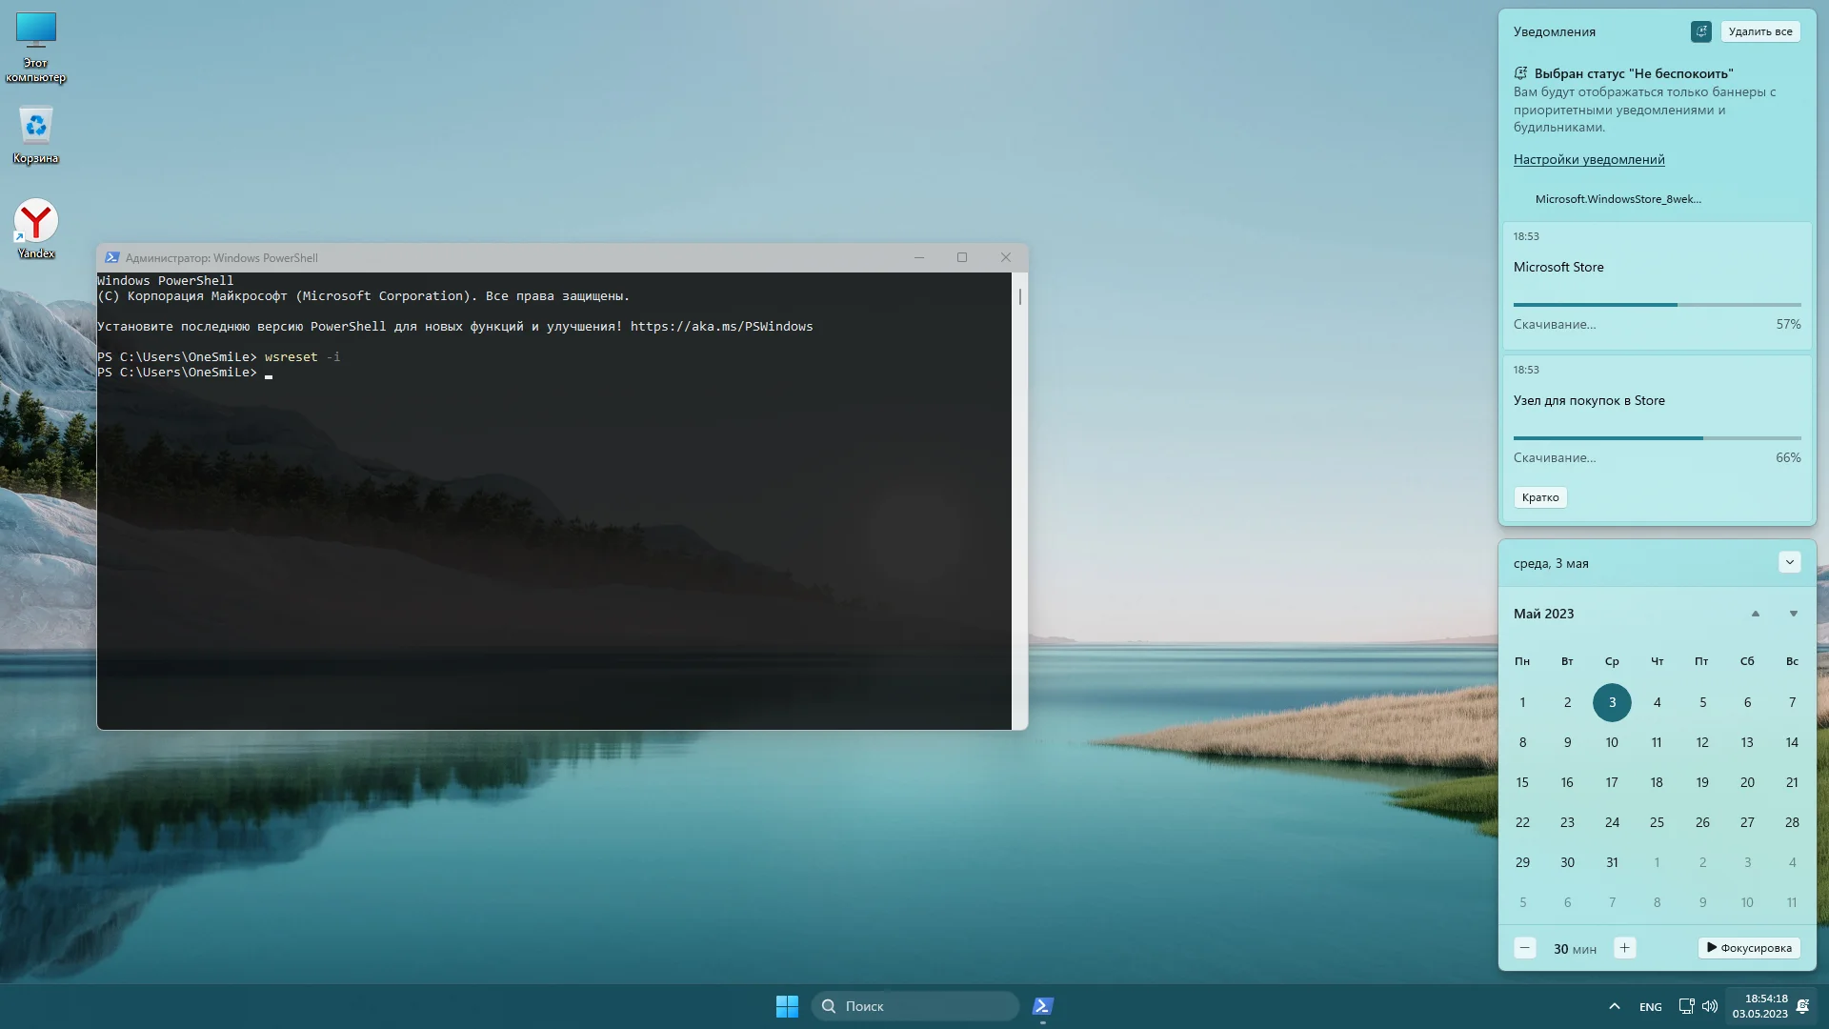Go to previous month with up arrow
This screenshot has width=1829, height=1029.
coord(1755,614)
